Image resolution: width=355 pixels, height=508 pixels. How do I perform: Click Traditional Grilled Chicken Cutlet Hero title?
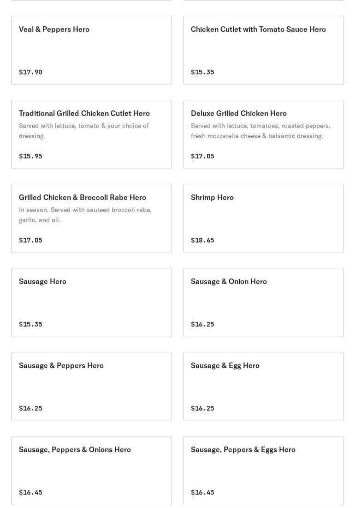[84, 113]
